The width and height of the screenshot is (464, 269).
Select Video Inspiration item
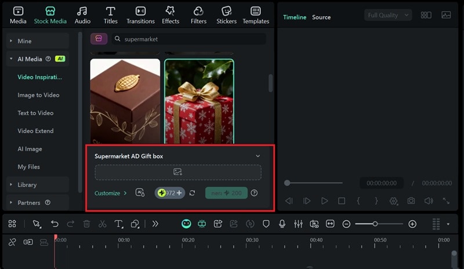click(x=39, y=77)
